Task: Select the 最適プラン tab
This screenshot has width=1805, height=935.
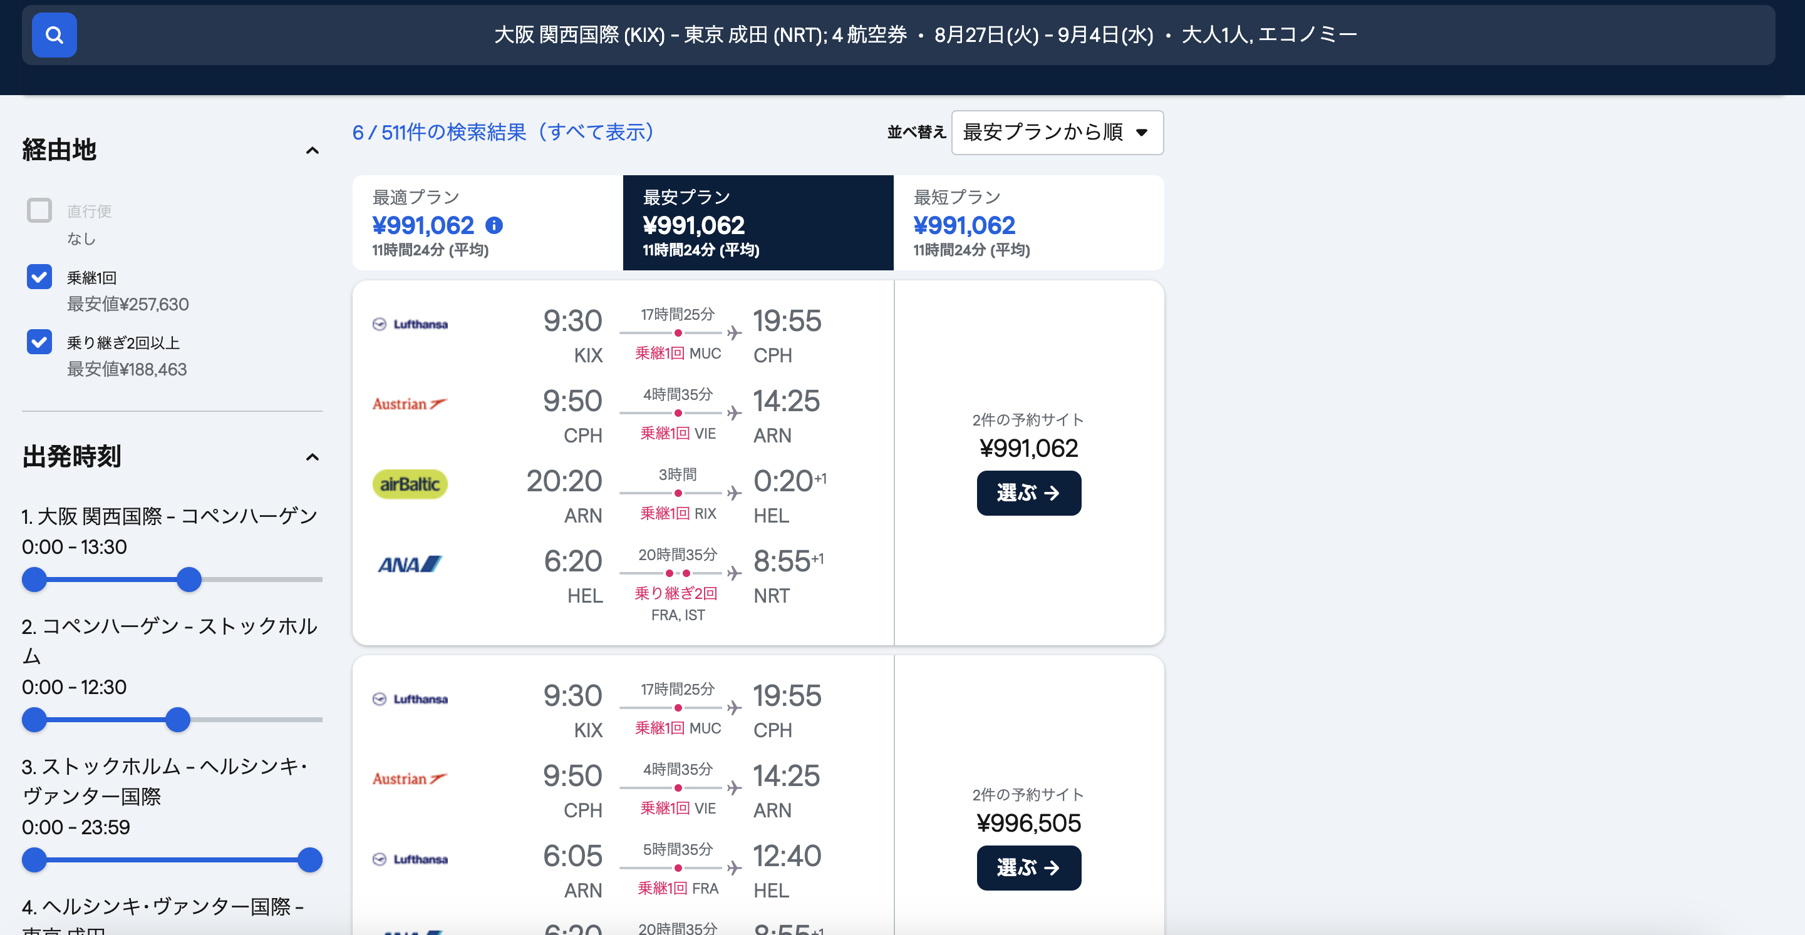Action: (x=487, y=223)
